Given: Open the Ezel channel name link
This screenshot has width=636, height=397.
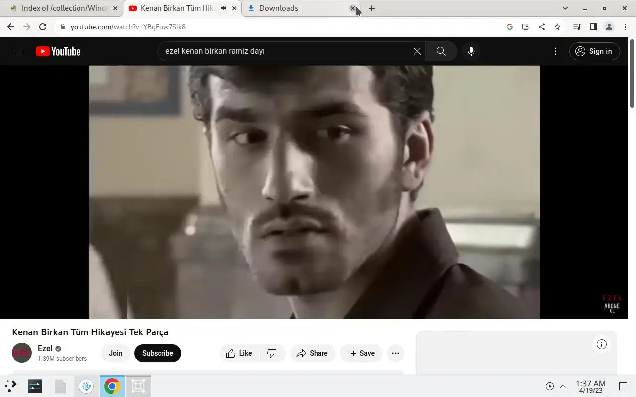Looking at the screenshot, I should [x=45, y=348].
